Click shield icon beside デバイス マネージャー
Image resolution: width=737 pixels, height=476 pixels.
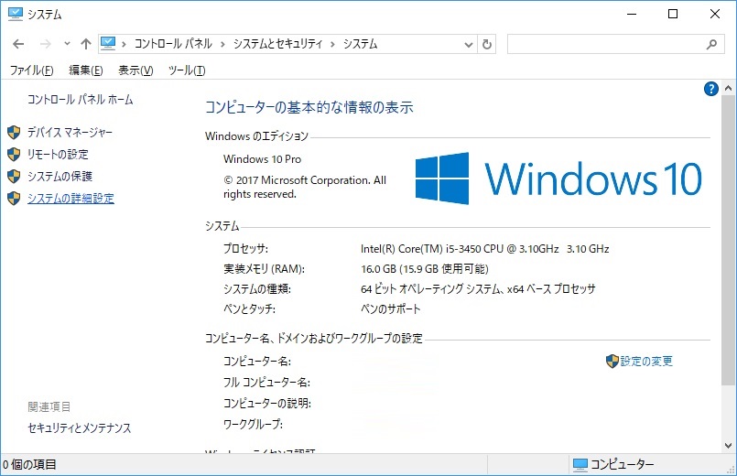click(x=14, y=133)
